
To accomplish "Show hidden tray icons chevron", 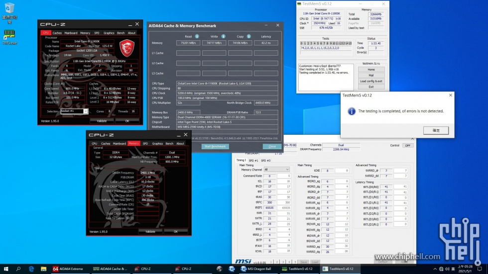I will click(x=435, y=269).
